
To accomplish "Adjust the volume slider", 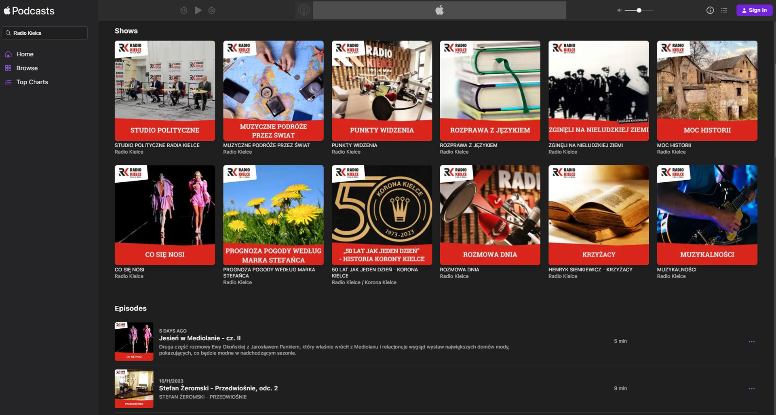I will (639, 10).
